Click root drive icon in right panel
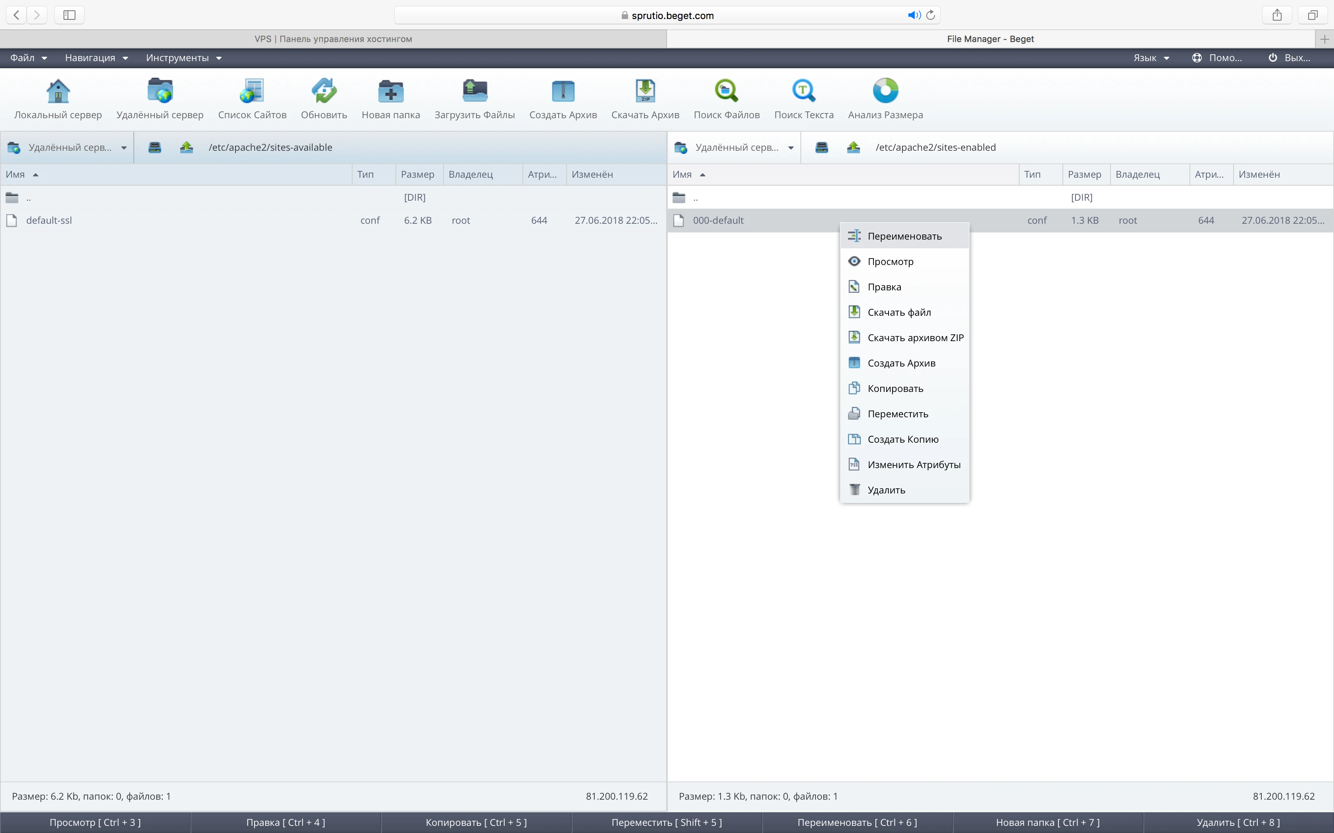 click(x=821, y=147)
